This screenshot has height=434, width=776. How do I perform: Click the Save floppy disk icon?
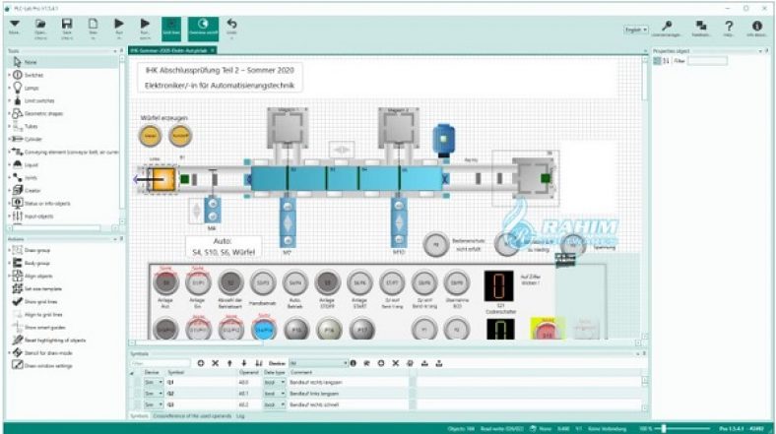[67, 24]
